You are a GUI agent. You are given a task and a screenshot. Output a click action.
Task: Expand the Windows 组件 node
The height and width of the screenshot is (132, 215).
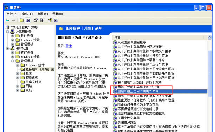18,65
